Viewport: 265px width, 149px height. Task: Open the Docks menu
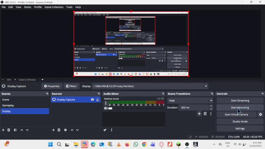coord(28,7)
